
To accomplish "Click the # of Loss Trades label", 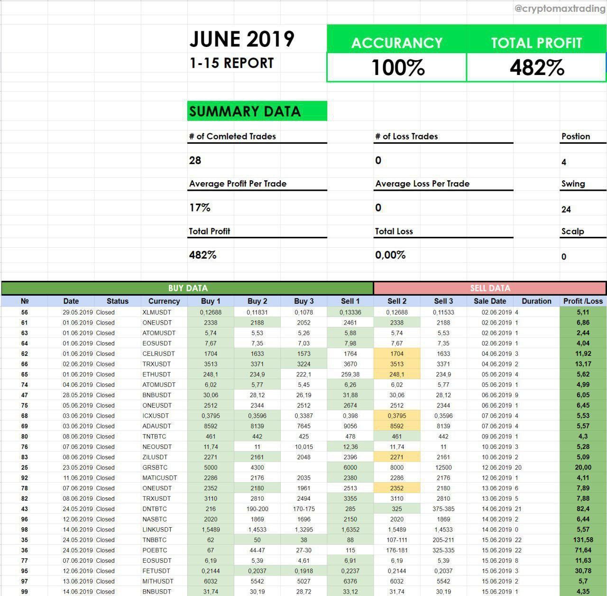I will (406, 136).
